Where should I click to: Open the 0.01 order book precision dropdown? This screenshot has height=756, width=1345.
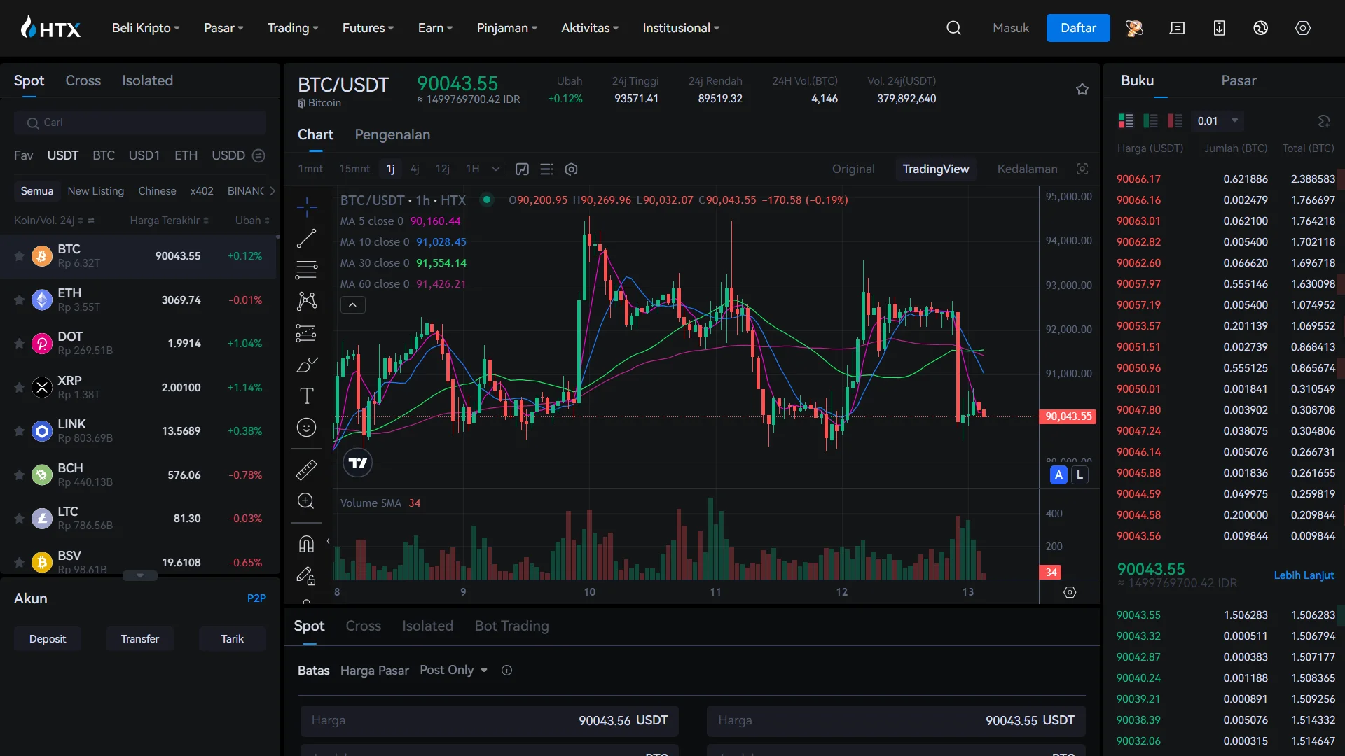point(1217,120)
